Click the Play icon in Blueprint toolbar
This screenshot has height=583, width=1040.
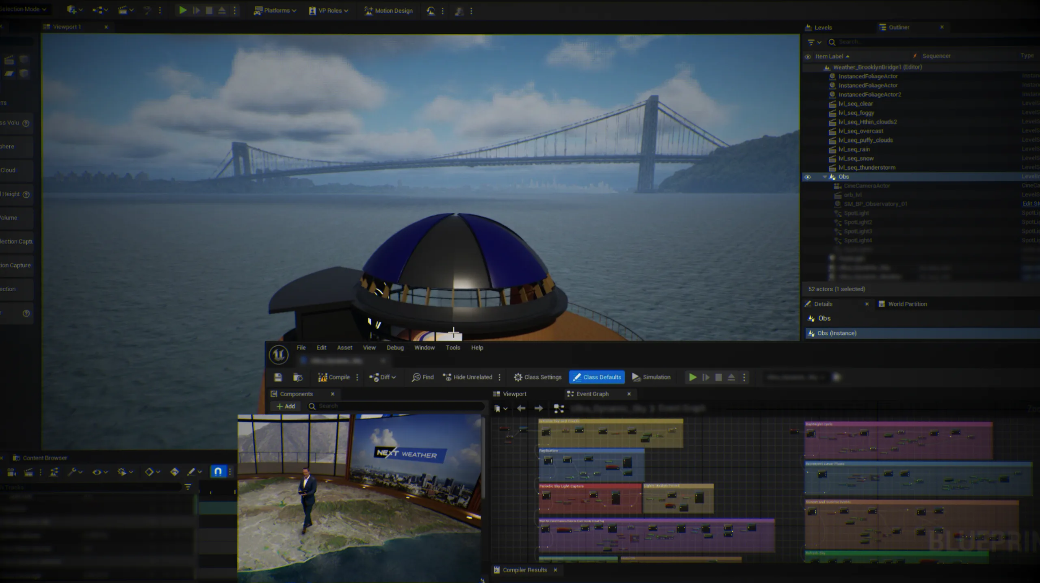[693, 377]
